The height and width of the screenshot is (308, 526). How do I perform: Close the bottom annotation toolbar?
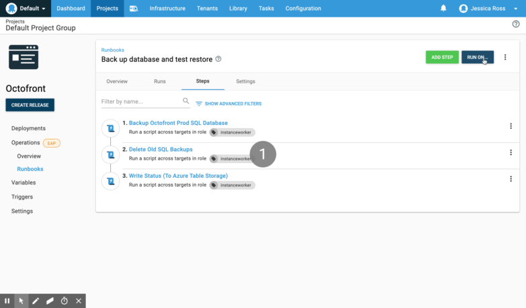point(79,301)
